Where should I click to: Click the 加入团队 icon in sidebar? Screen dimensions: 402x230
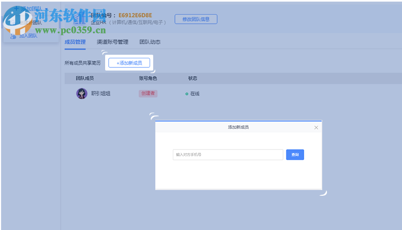13,36
